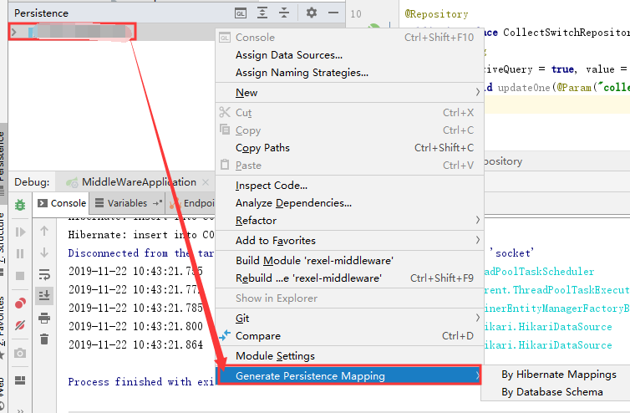Click the up arrow in console toolbar

click(x=44, y=231)
